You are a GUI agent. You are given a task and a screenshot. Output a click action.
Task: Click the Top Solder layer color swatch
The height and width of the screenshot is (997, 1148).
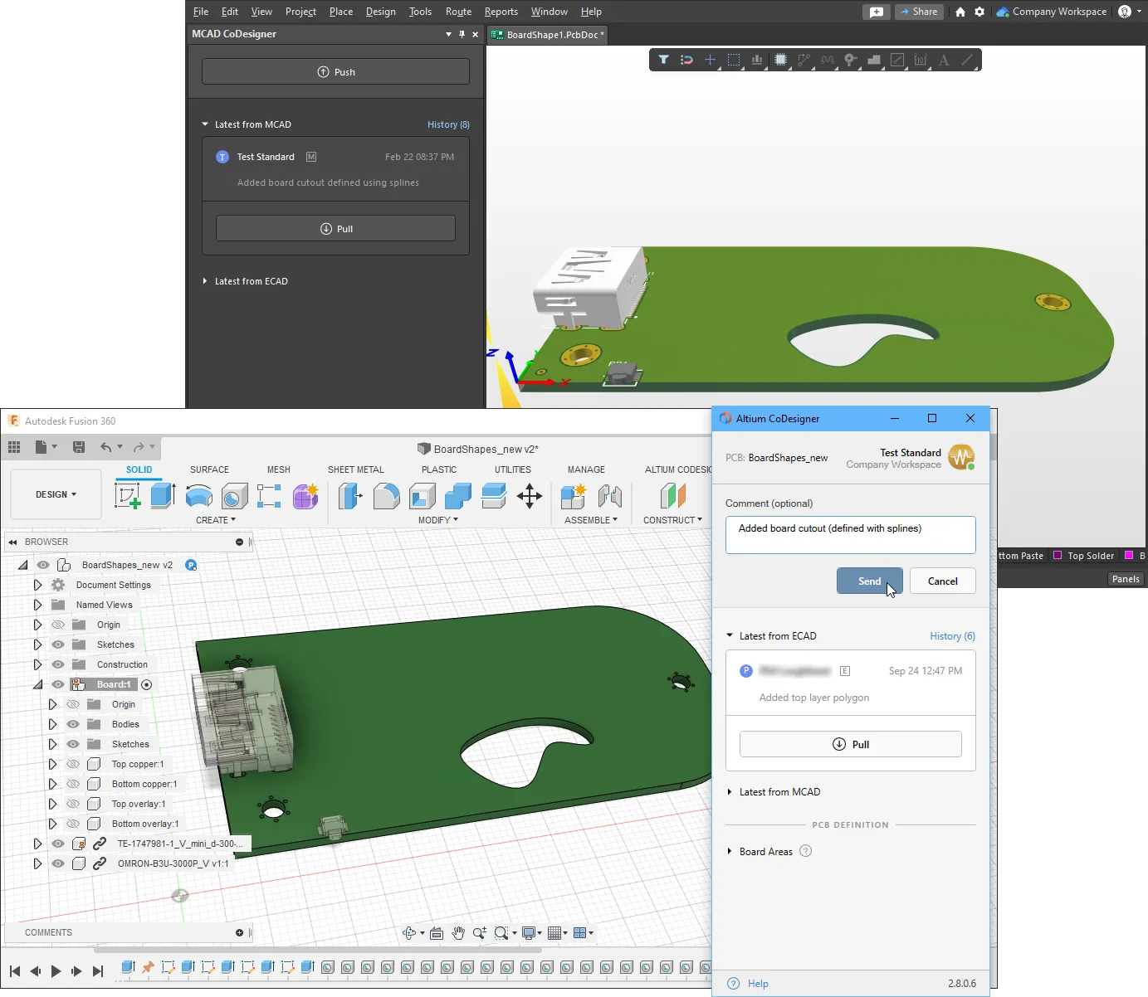pyautogui.click(x=1058, y=556)
